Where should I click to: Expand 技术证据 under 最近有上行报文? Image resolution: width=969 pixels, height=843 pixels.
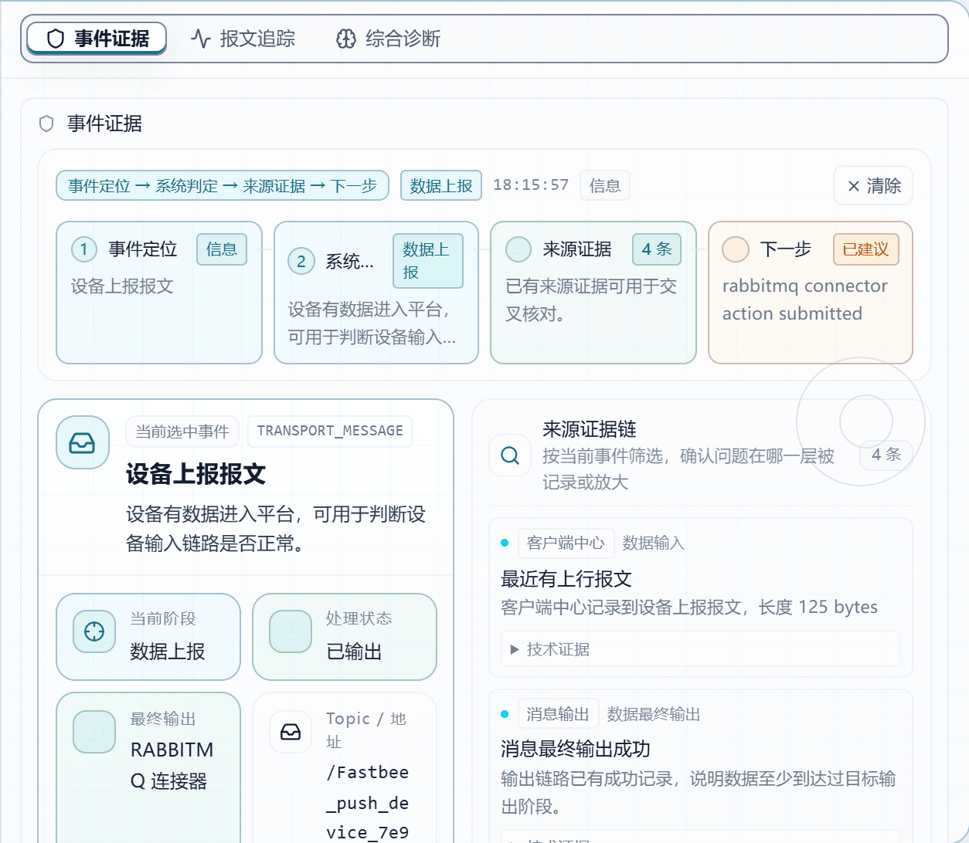click(x=701, y=649)
